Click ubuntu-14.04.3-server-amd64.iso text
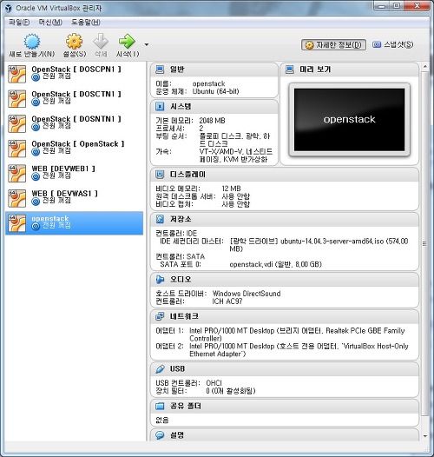 332,241
